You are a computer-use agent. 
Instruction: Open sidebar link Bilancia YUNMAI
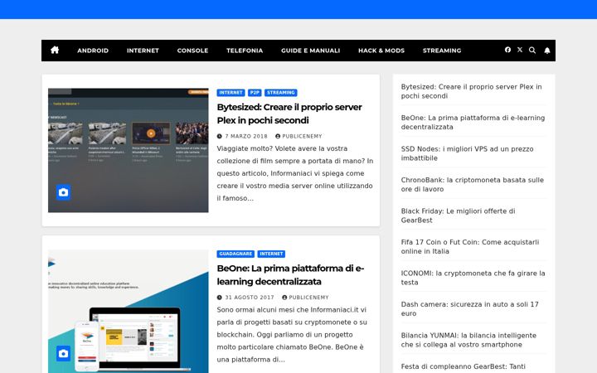click(x=468, y=340)
